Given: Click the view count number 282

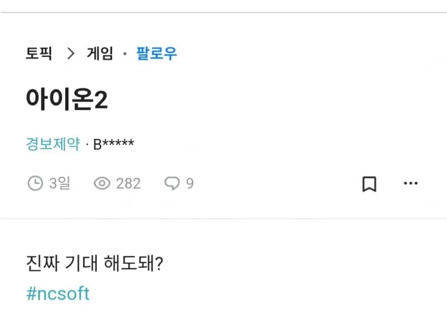Looking at the screenshot, I should click(129, 183).
